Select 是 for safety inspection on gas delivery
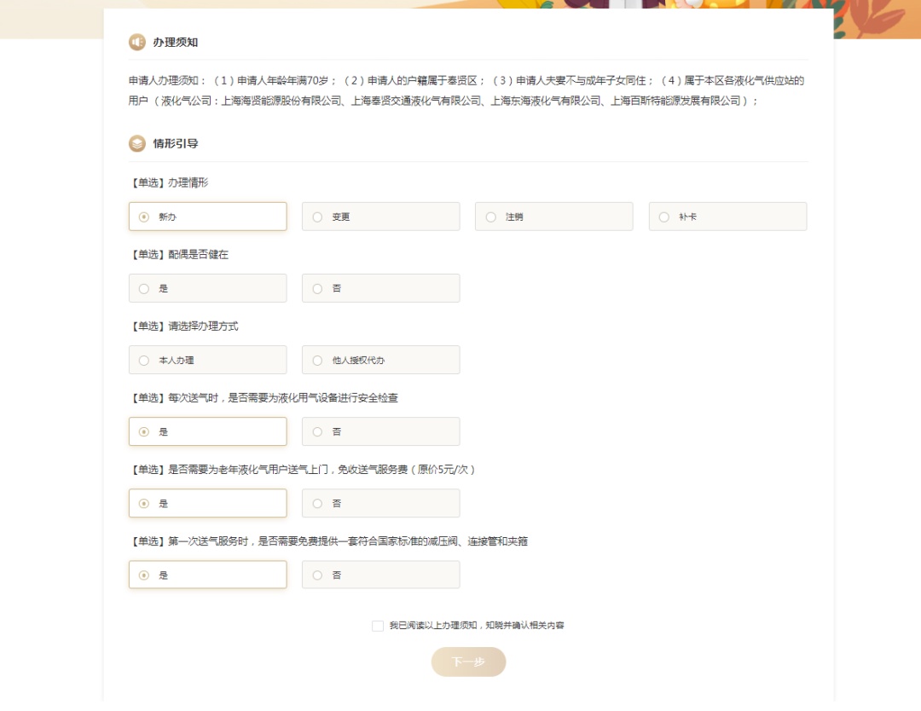This screenshot has height=711, width=921. (208, 431)
